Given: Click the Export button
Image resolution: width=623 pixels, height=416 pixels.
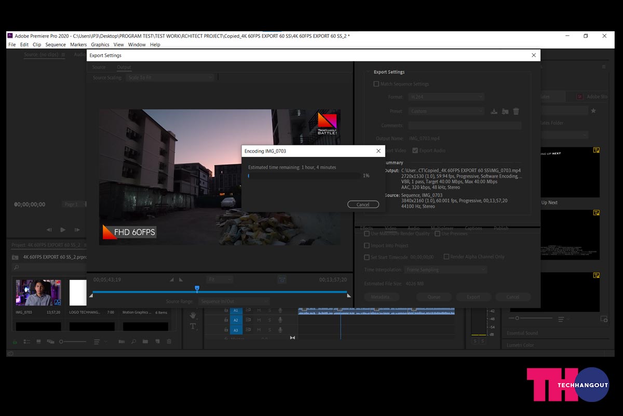Looking at the screenshot, I should [473, 297].
